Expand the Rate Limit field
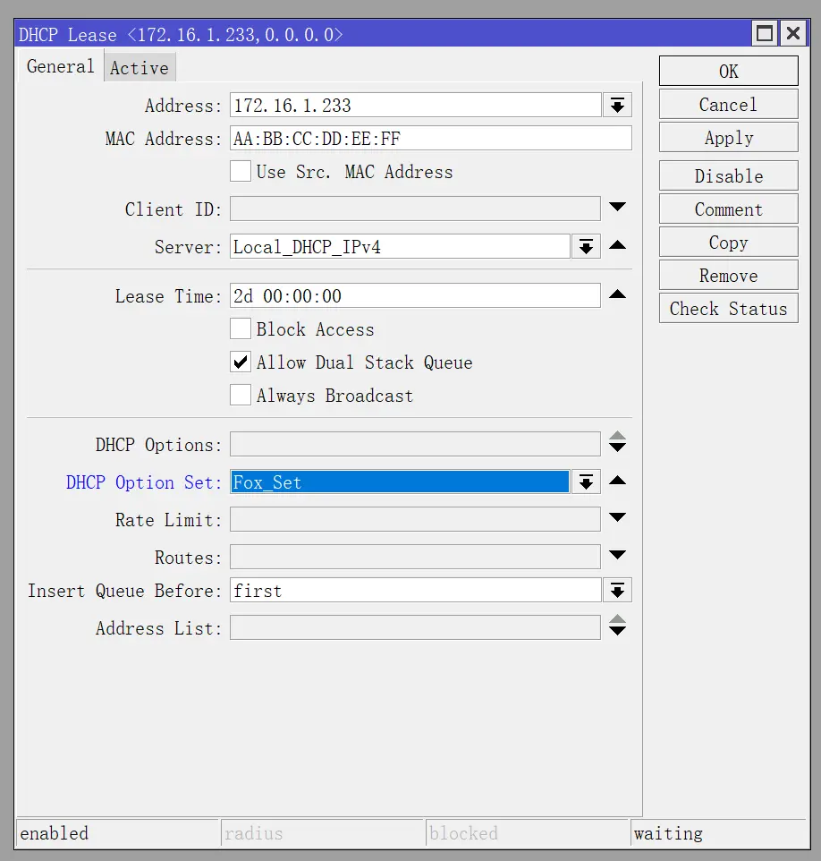Viewport: 821px width, 861px height. click(x=617, y=517)
